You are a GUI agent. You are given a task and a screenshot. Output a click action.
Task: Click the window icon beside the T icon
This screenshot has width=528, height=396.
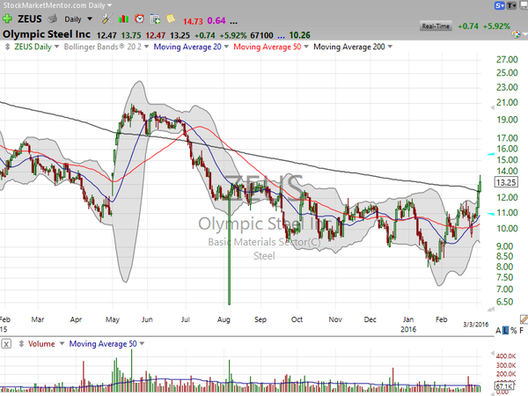[524, 5]
